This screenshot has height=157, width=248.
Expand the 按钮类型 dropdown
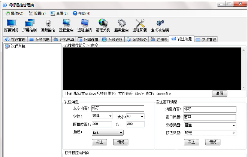click(x=234, y=133)
